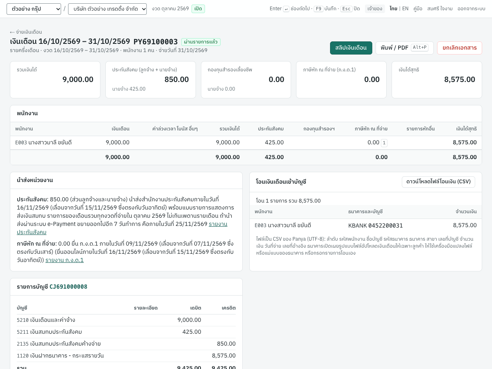The height and width of the screenshot is (369, 492).
Task: Click the summary line โอน 1 รายการ รวม 8,575.00
Action: tap(288, 201)
